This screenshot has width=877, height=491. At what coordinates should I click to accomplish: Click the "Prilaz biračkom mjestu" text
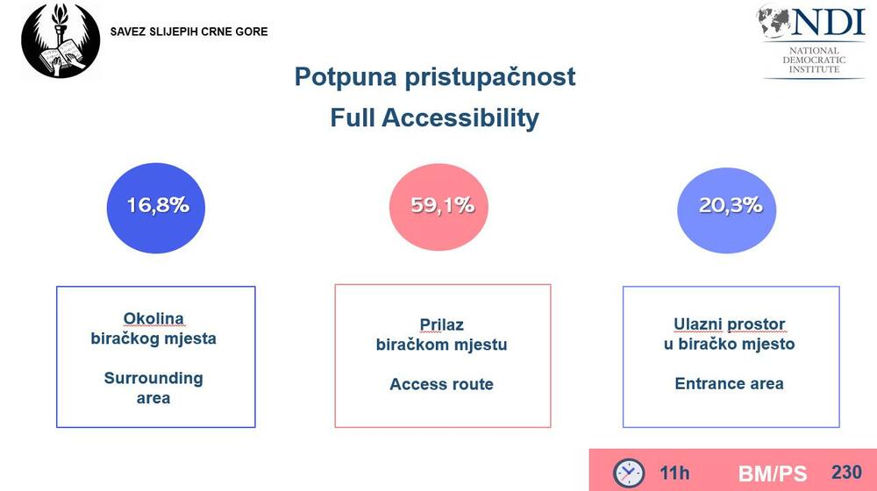pyautogui.click(x=441, y=335)
